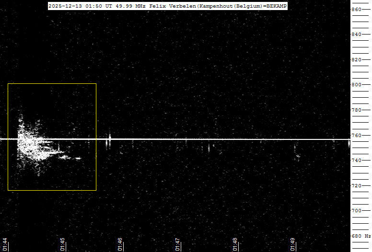
Task: Click the 01:44 time axis label
Action: tap(5, 244)
